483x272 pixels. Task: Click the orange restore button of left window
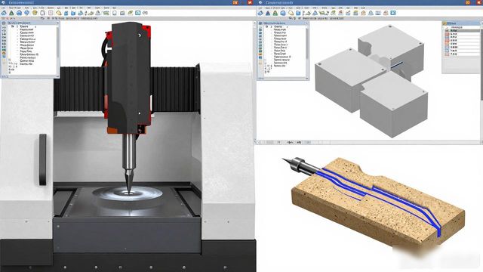(235, 2)
